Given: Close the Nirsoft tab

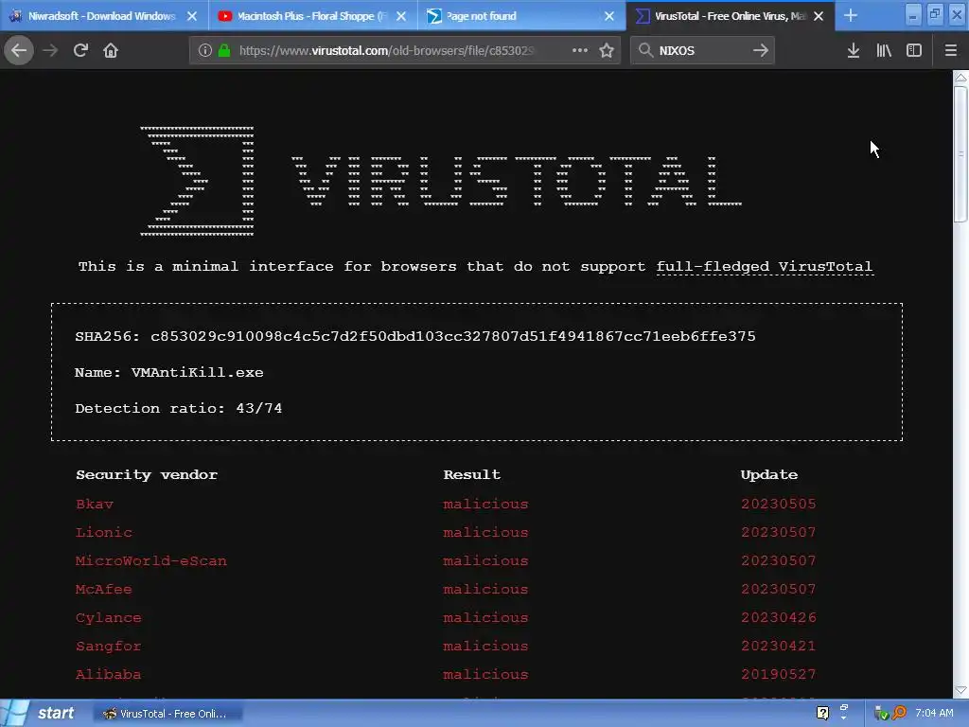Looking at the screenshot, I should click(192, 16).
